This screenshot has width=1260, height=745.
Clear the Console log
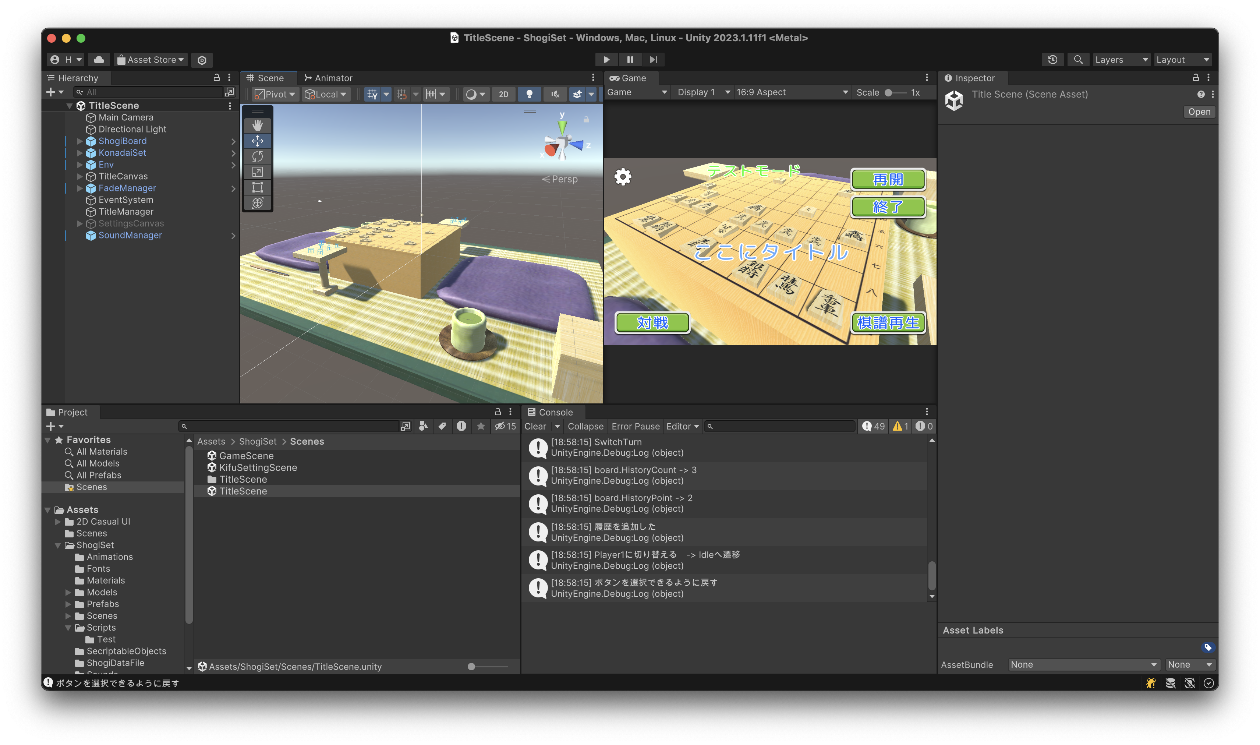point(535,426)
